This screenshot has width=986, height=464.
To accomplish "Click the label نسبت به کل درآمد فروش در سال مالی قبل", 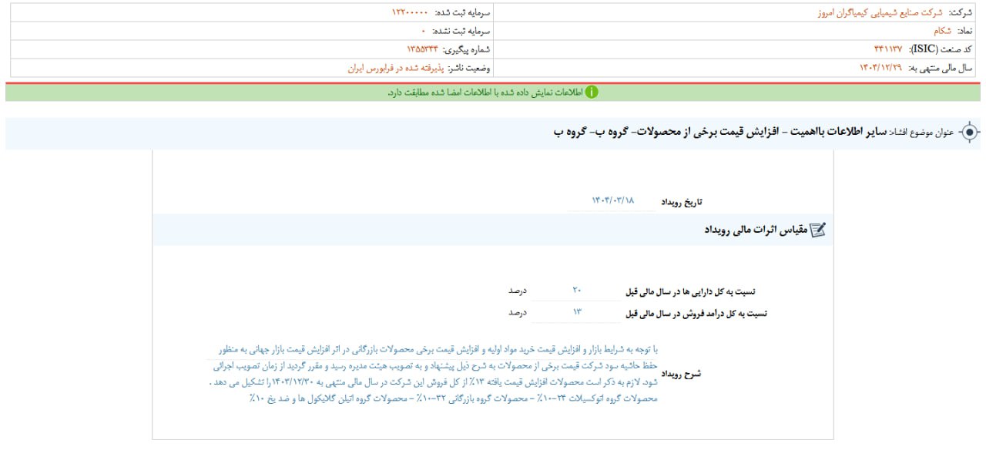I will [697, 313].
